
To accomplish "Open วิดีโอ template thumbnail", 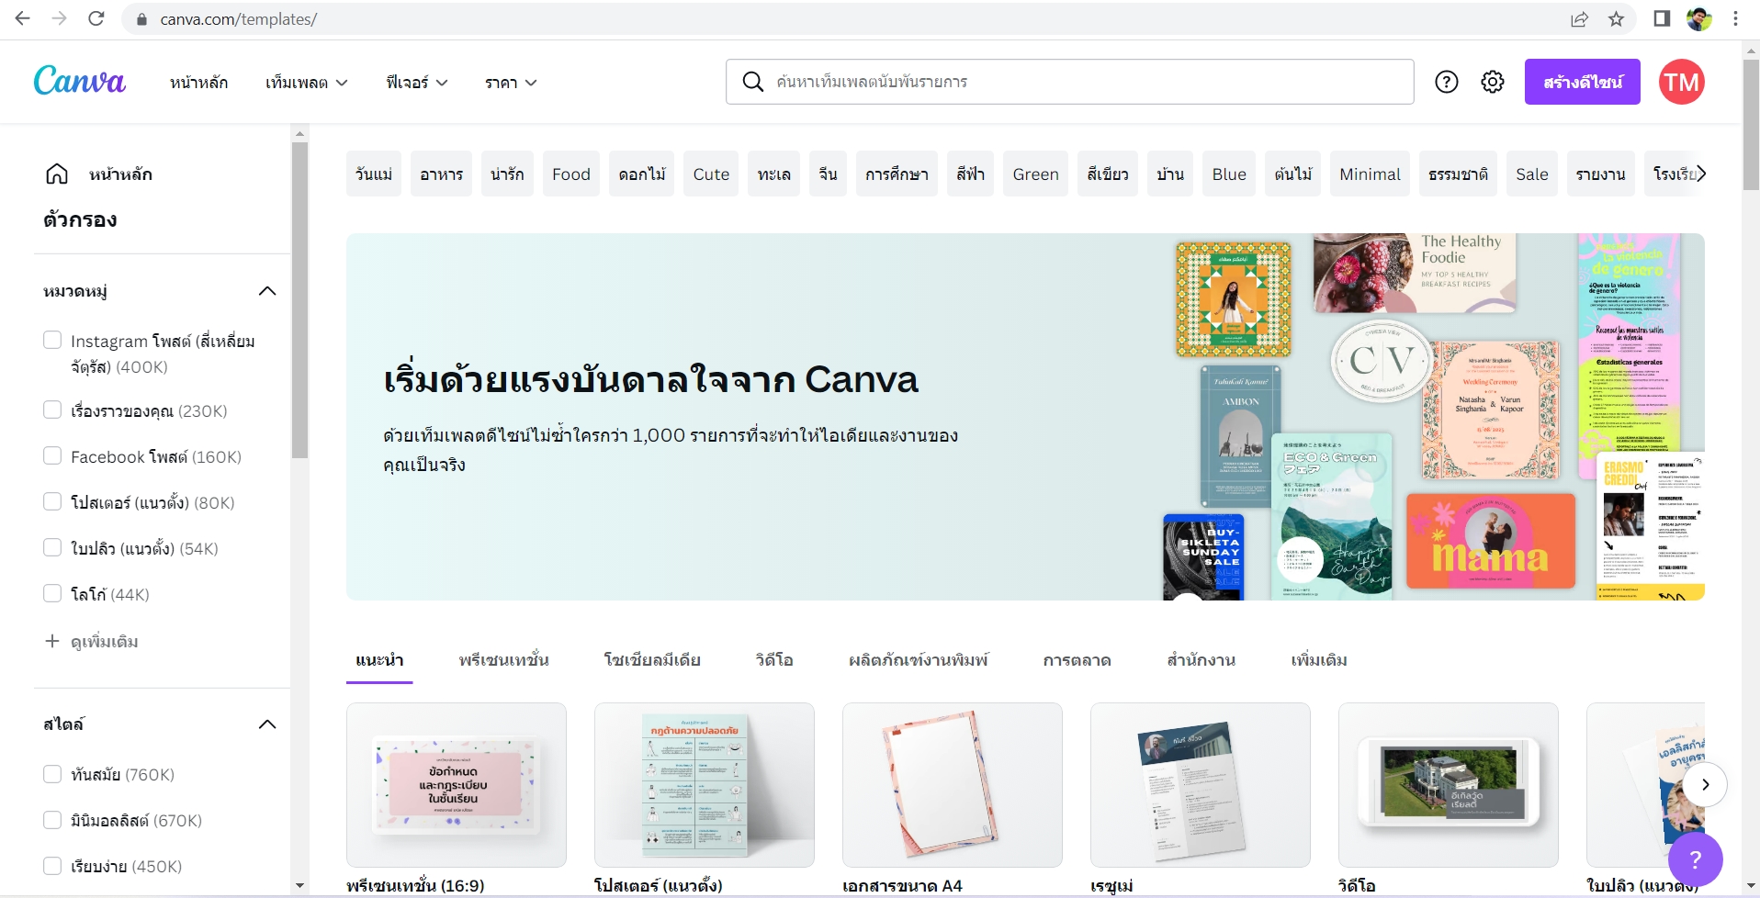I will [1449, 785].
